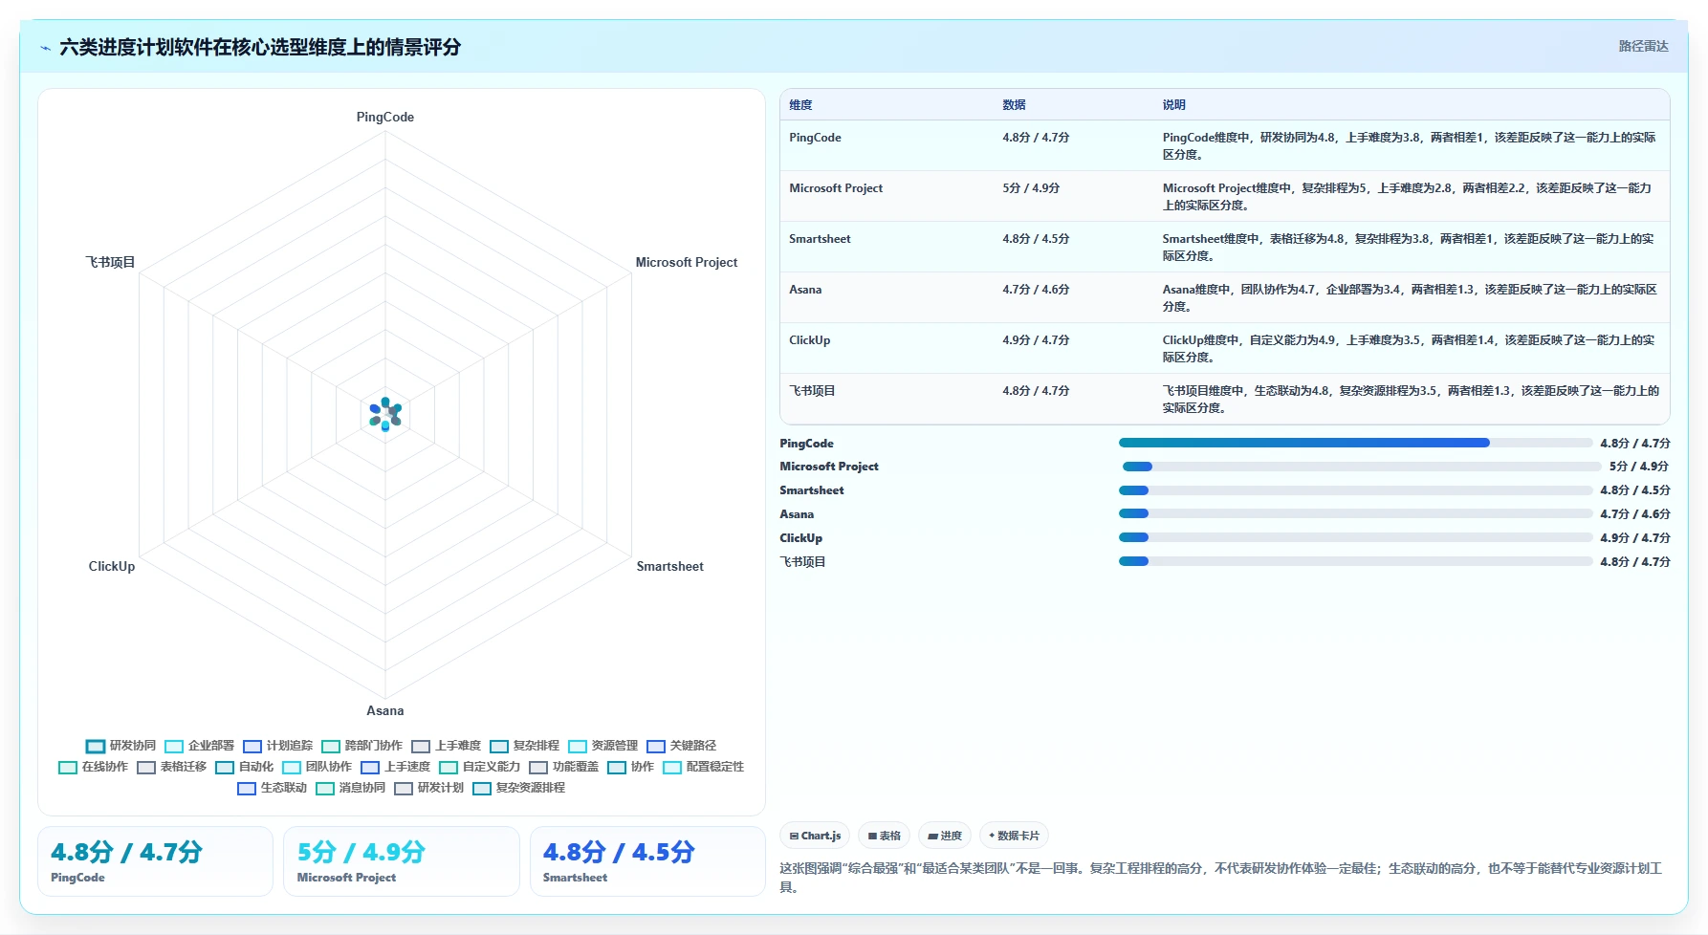
Task: Click the Smartsheet radar axis label
Action: click(x=670, y=566)
